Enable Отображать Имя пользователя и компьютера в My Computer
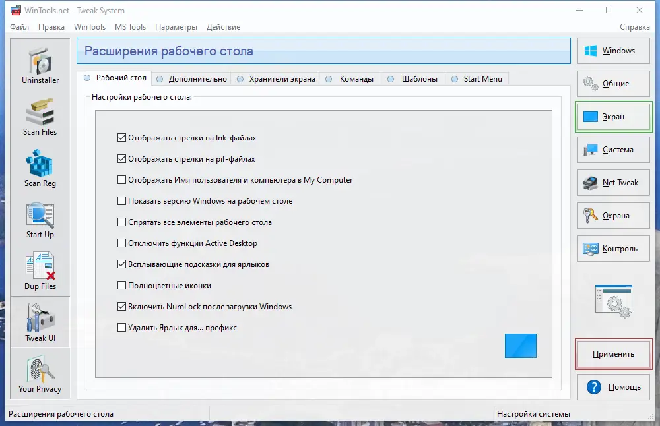This screenshot has width=660, height=426. tap(121, 179)
